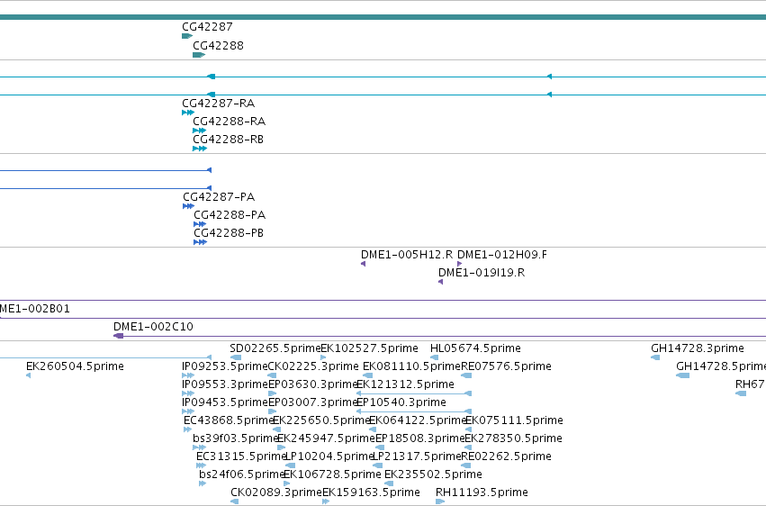
Task: Click EK106728.5prime EST label
Action: (332, 474)
